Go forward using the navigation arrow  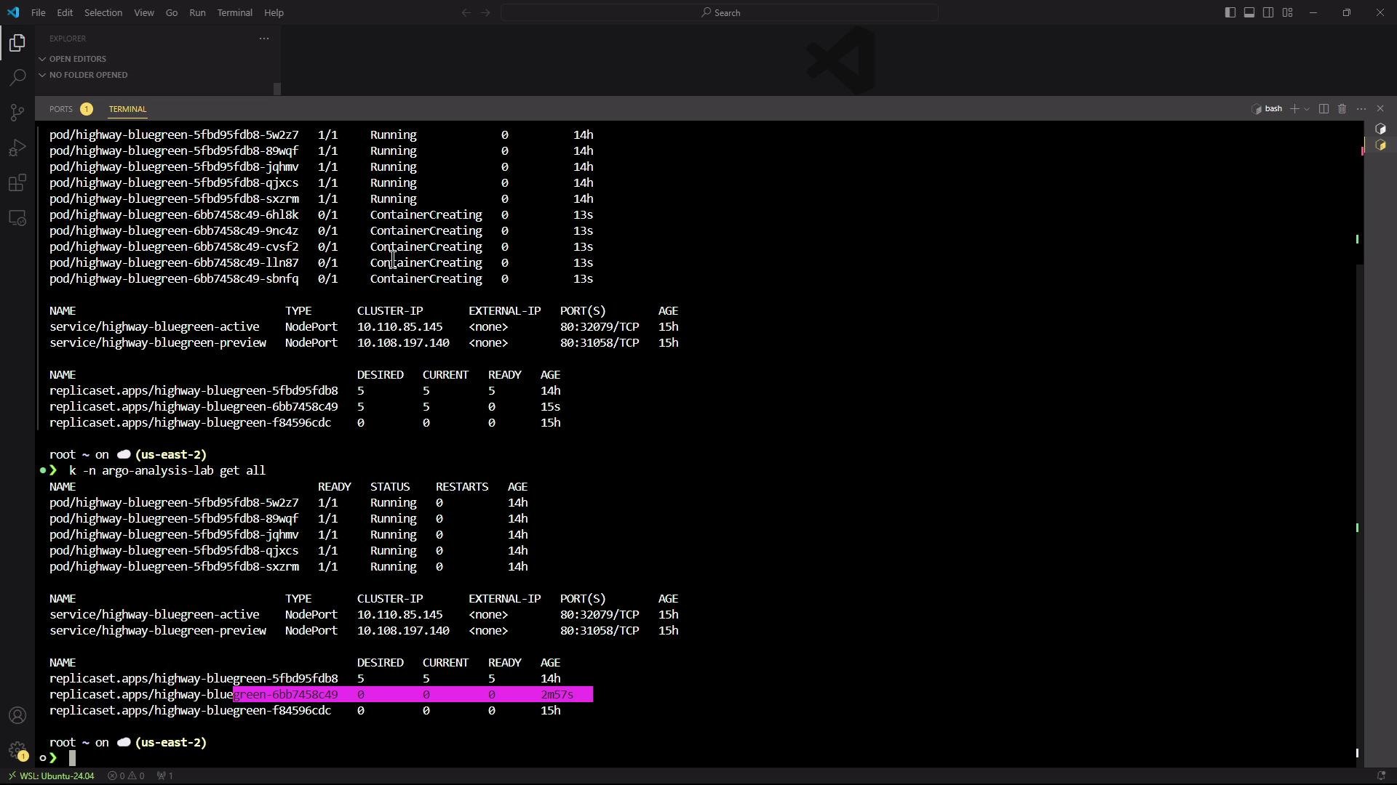486,12
